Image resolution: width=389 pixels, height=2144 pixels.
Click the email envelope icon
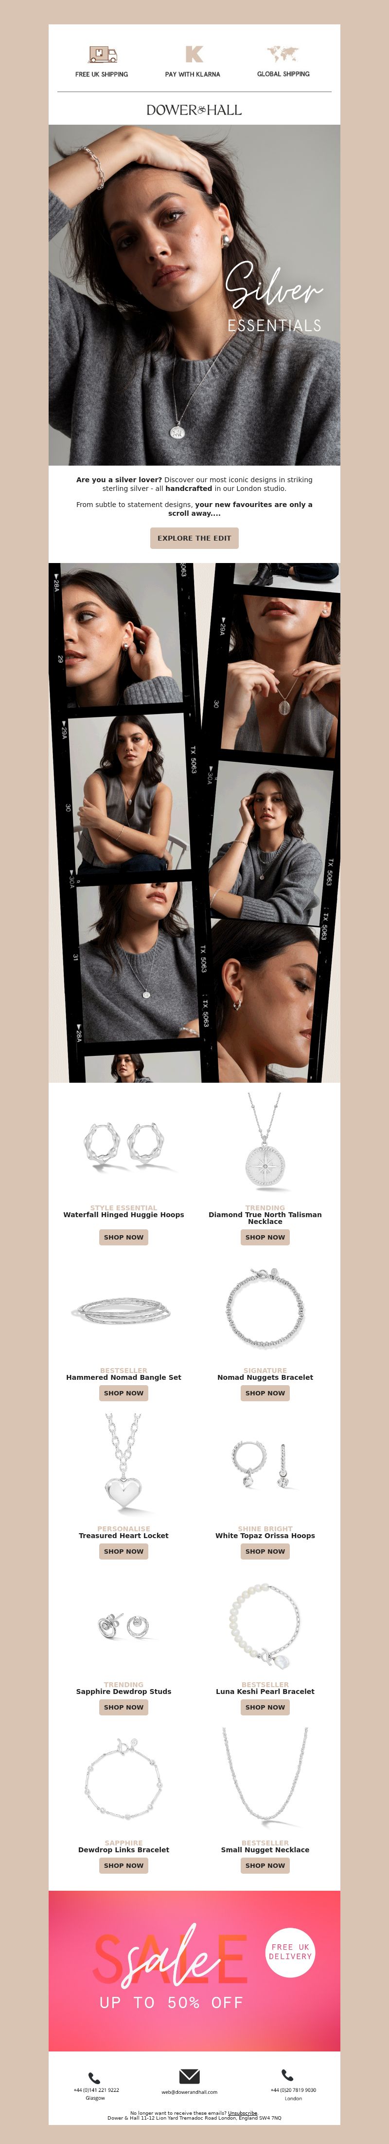190,2076
